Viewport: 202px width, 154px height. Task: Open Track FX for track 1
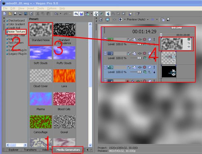pyautogui.click(x=139, y=40)
